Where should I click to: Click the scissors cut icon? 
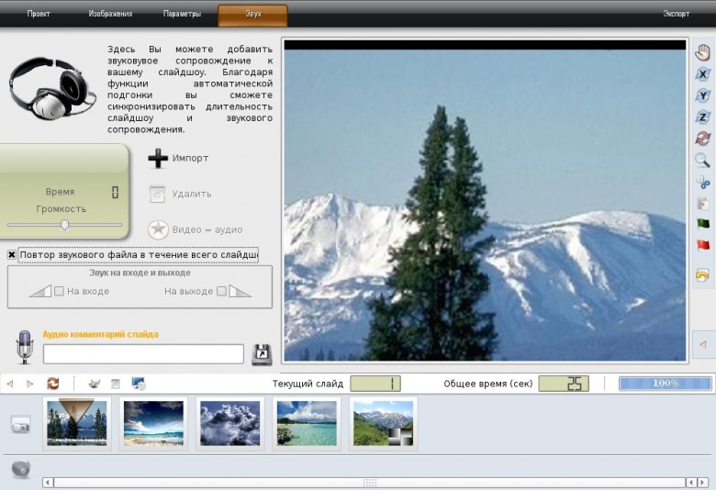(x=703, y=182)
